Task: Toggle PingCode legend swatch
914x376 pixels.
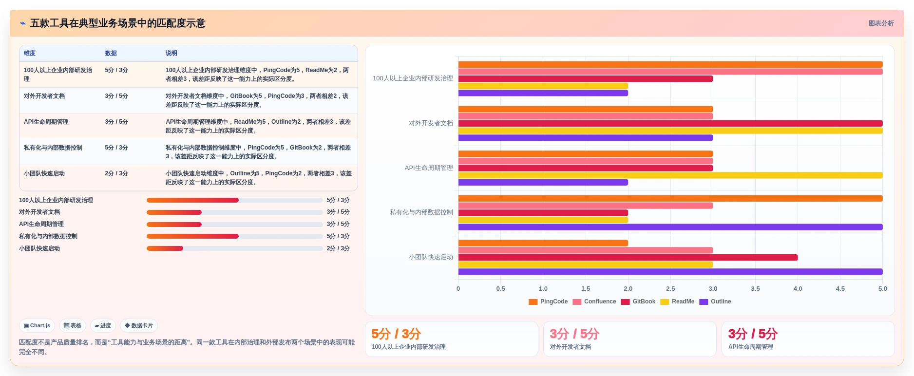Action: (x=533, y=302)
